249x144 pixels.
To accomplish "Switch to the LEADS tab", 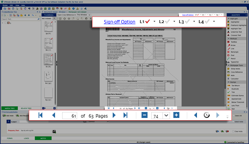I will click(26, 138).
